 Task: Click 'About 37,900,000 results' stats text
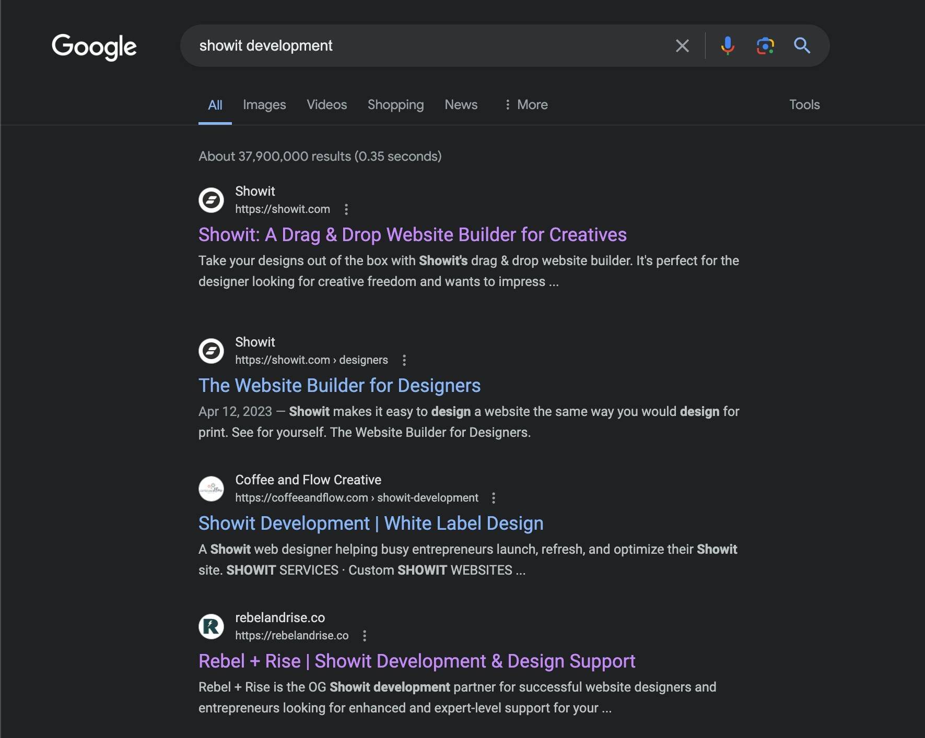(x=320, y=157)
